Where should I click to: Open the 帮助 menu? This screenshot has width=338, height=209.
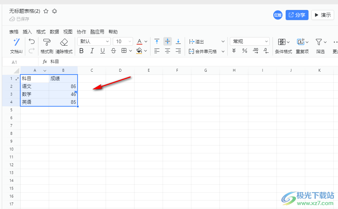pyautogui.click(x=113, y=32)
